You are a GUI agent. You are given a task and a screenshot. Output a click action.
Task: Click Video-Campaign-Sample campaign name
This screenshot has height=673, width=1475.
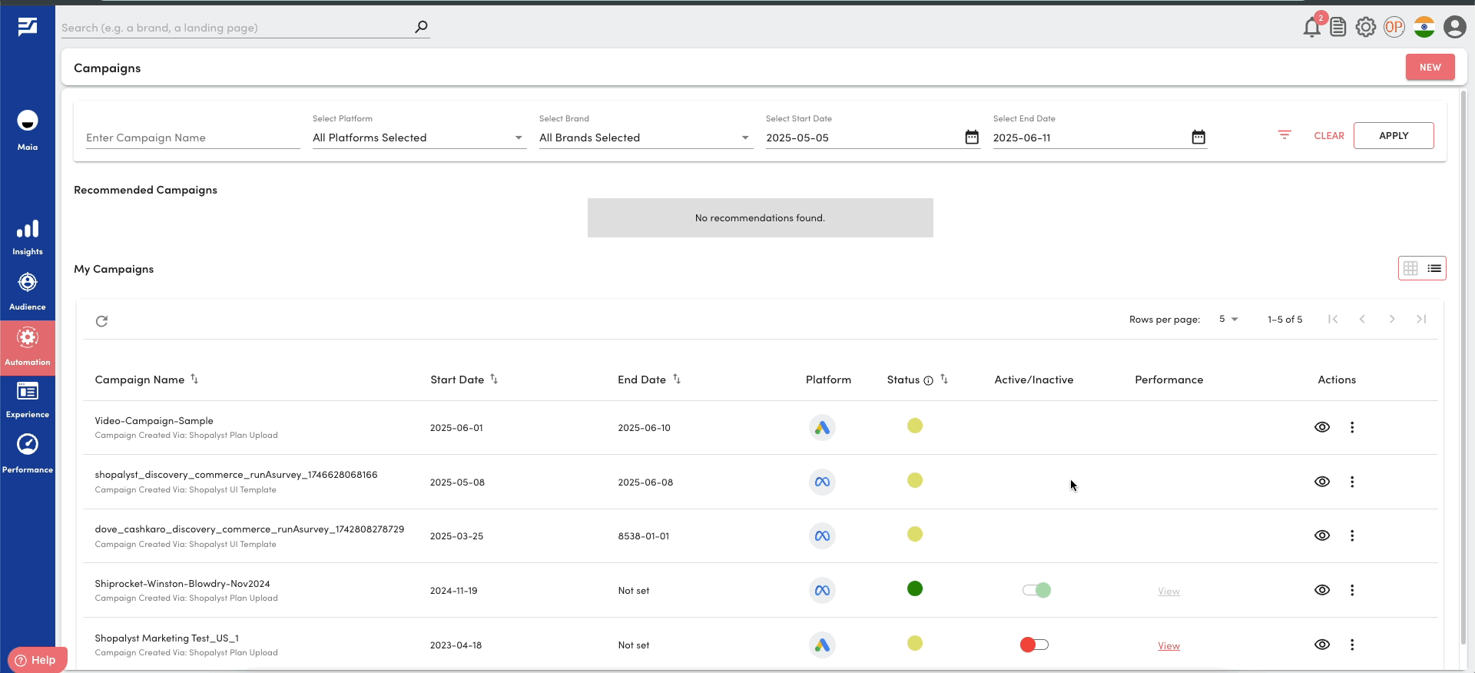(154, 421)
